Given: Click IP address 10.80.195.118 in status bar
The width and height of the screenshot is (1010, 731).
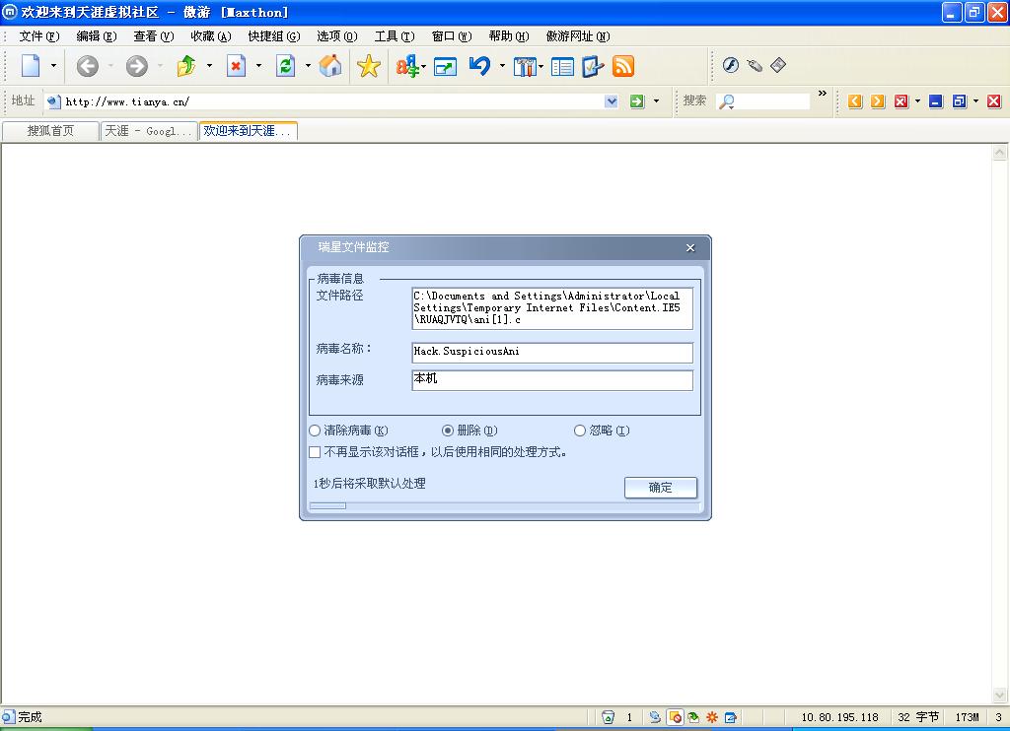Looking at the screenshot, I should [839, 717].
